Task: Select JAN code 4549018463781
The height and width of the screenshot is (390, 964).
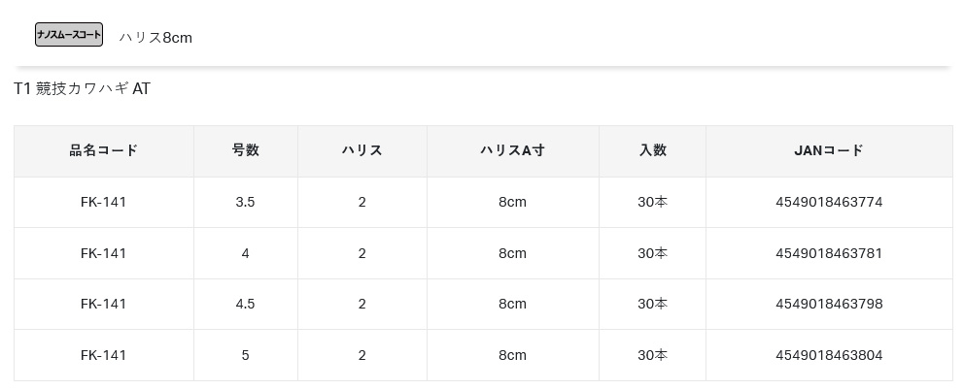Action: click(829, 253)
